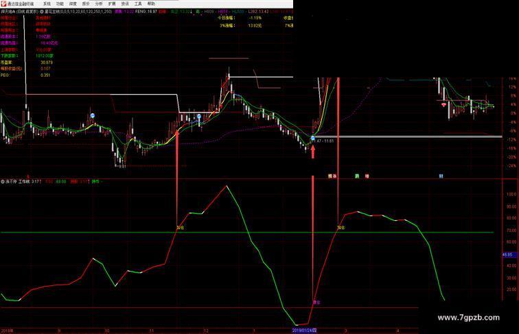The width and height of the screenshot is (519, 334).
Task: Click the main chart indicator settings circle icon
Action: (42, 11)
